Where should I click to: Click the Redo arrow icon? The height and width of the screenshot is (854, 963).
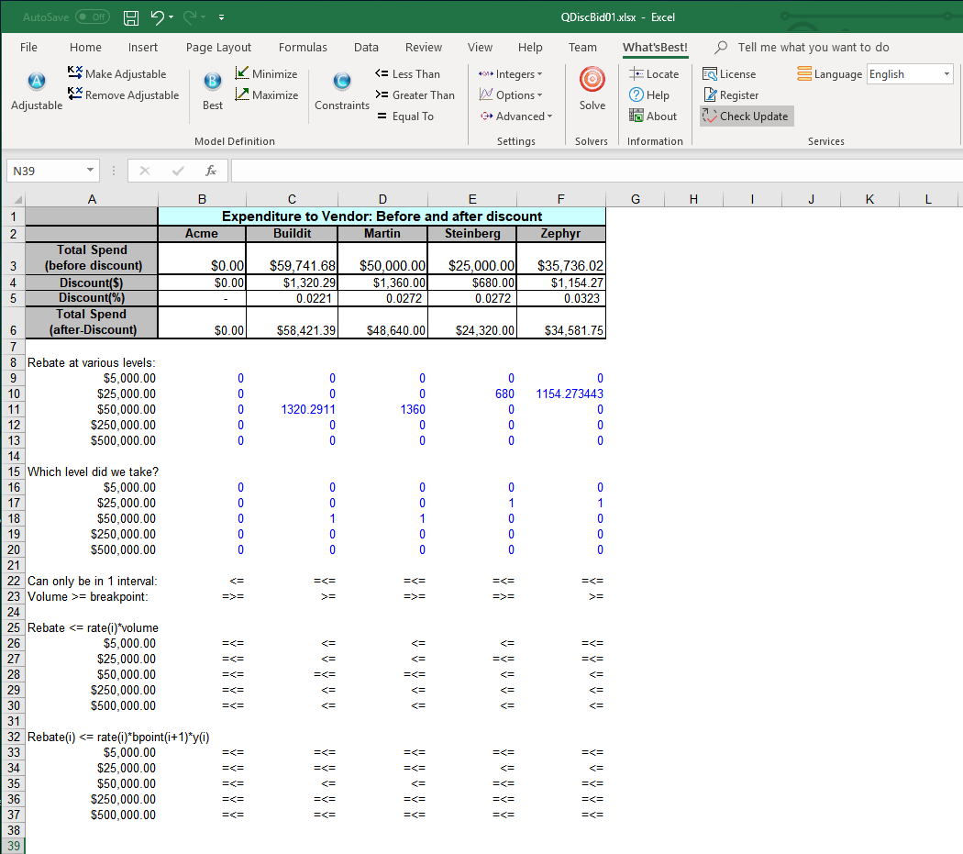click(189, 17)
